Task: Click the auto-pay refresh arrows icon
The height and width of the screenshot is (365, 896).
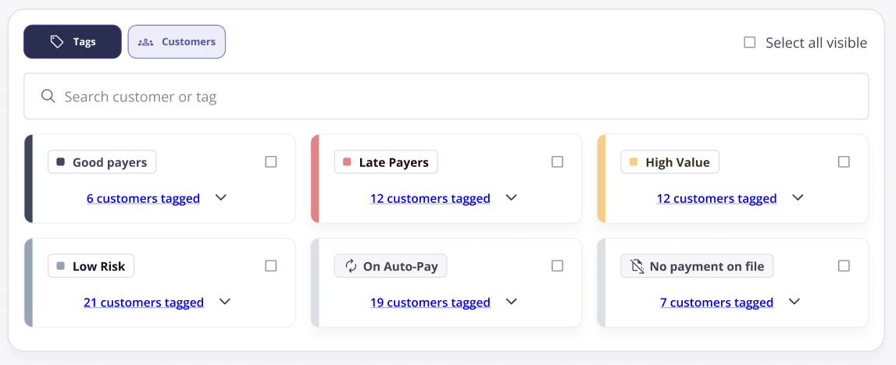Action: click(350, 266)
